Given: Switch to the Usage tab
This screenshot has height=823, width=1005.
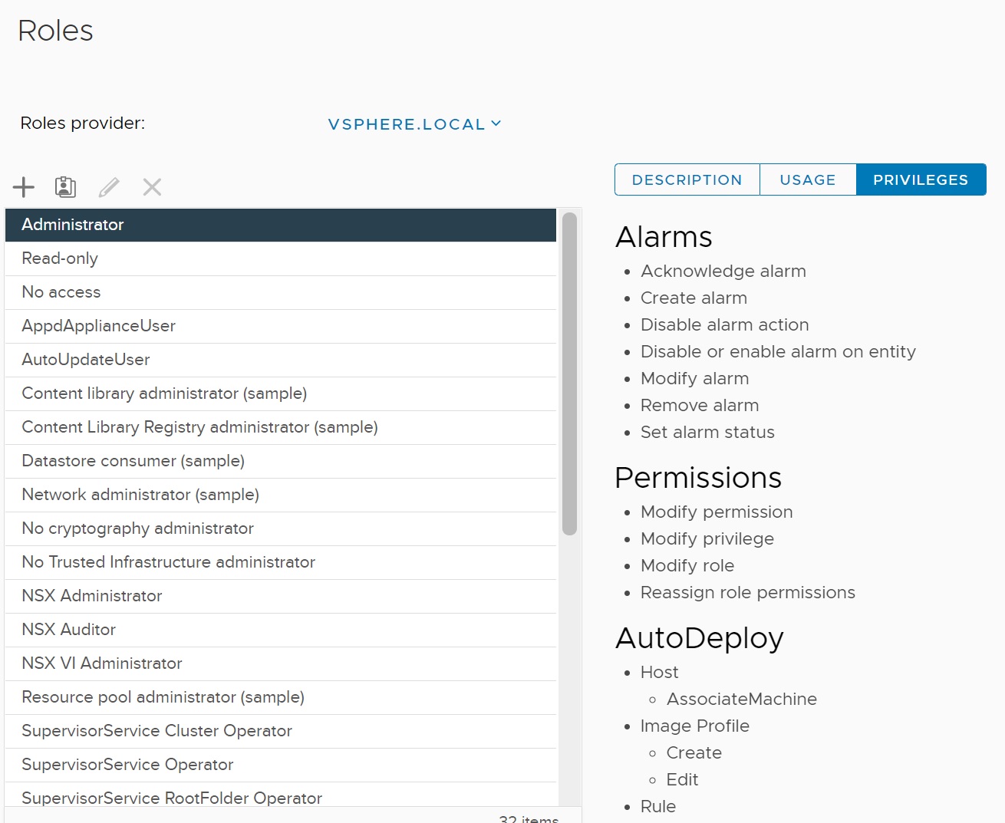Looking at the screenshot, I should click(808, 179).
